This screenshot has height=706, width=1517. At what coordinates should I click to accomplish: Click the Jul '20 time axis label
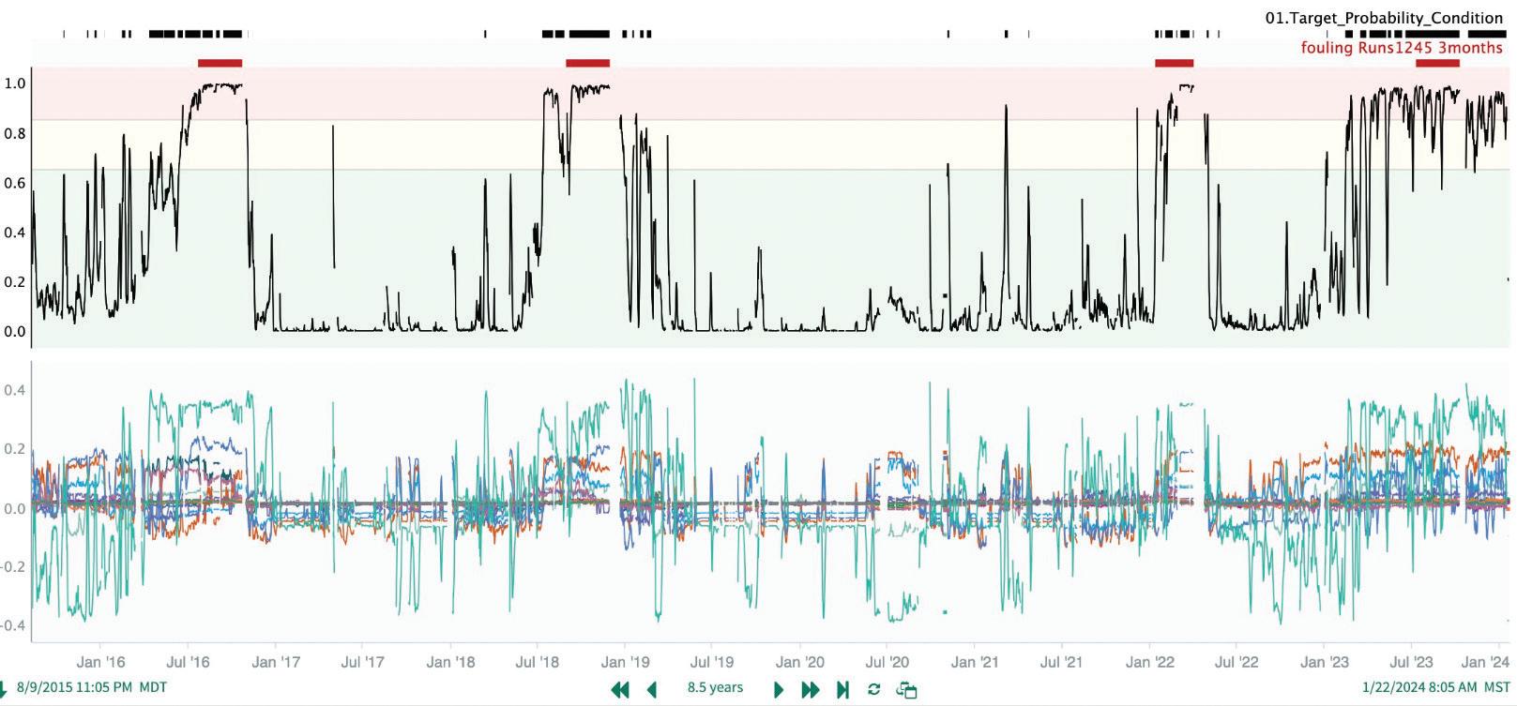point(887,662)
